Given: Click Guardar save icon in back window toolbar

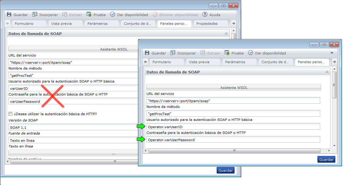Looking at the screenshot, I should [9, 15].
